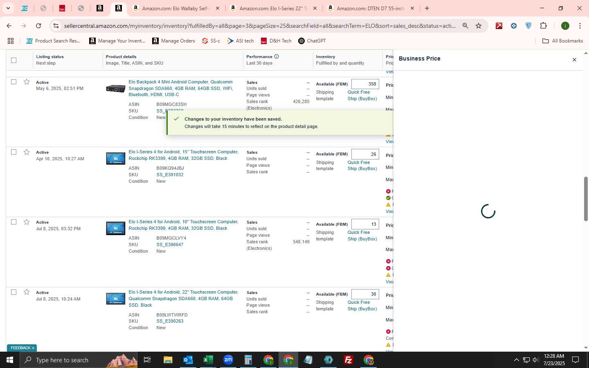Open the Chrome profile avatar
Viewport: 589px width, 368px height.
[x=565, y=26]
